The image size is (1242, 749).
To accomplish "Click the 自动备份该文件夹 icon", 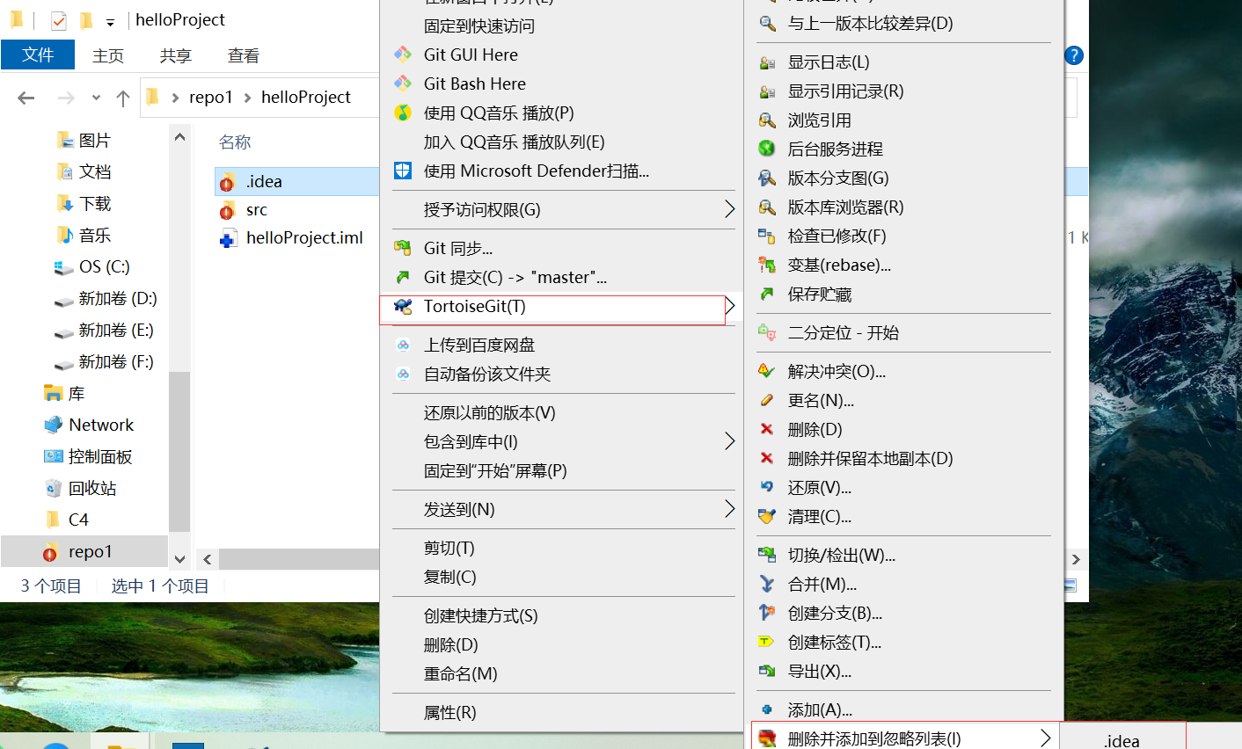I will point(403,374).
